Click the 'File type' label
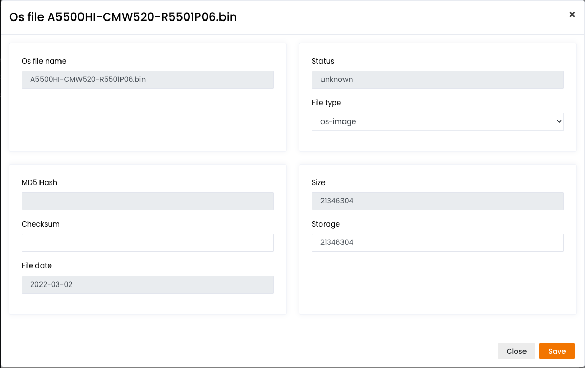The width and height of the screenshot is (585, 368). click(326, 103)
